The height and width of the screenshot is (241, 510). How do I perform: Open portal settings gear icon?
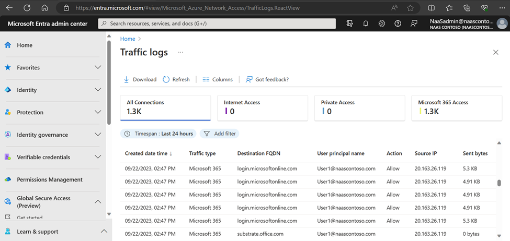point(382,23)
